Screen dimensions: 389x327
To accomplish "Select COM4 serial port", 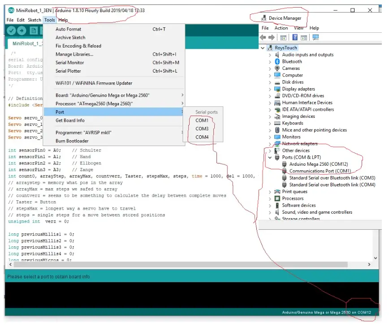I will [x=203, y=137].
